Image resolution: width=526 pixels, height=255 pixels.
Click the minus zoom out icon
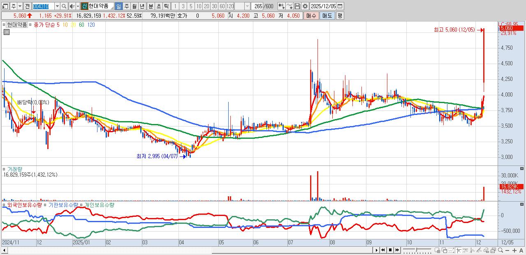pyautogui.click(x=507, y=250)
